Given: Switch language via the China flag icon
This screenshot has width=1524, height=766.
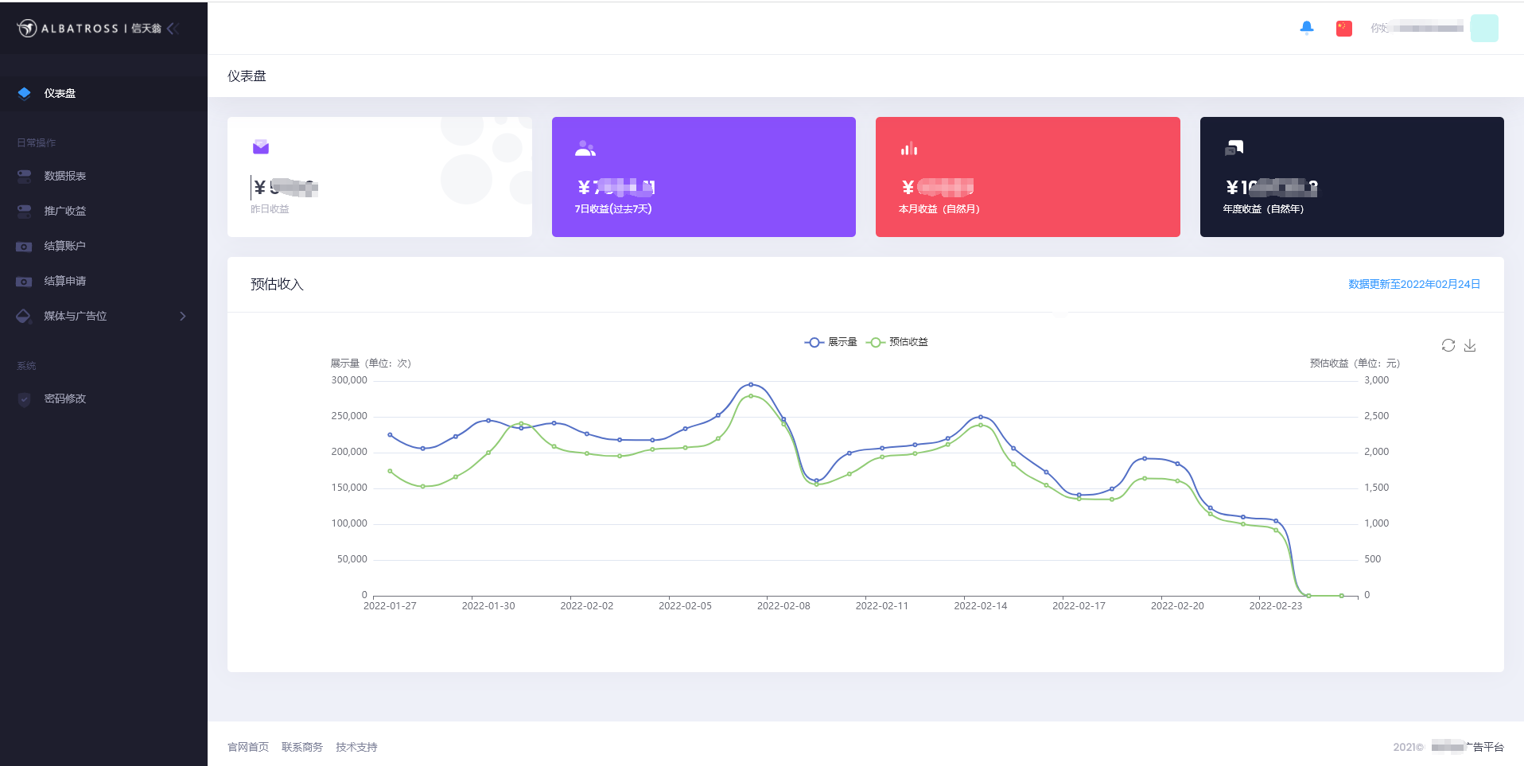Looking at the screenshot, I should tap(1343, 28).
